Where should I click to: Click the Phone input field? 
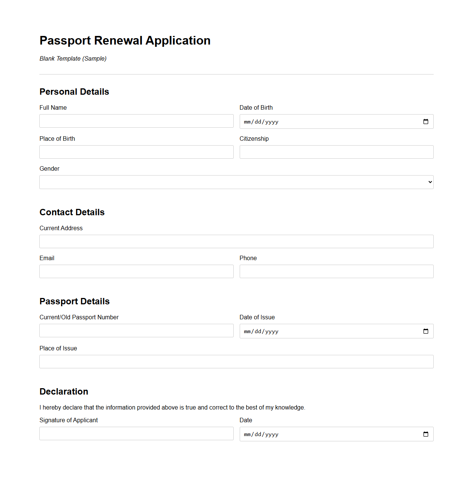point(336,271)
